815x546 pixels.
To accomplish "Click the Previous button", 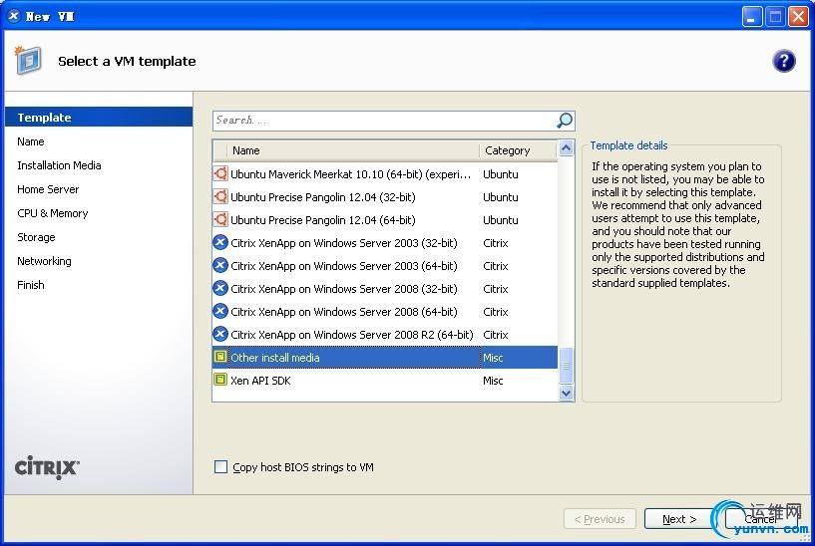I will pyautogui.click(x=600, y=518).
